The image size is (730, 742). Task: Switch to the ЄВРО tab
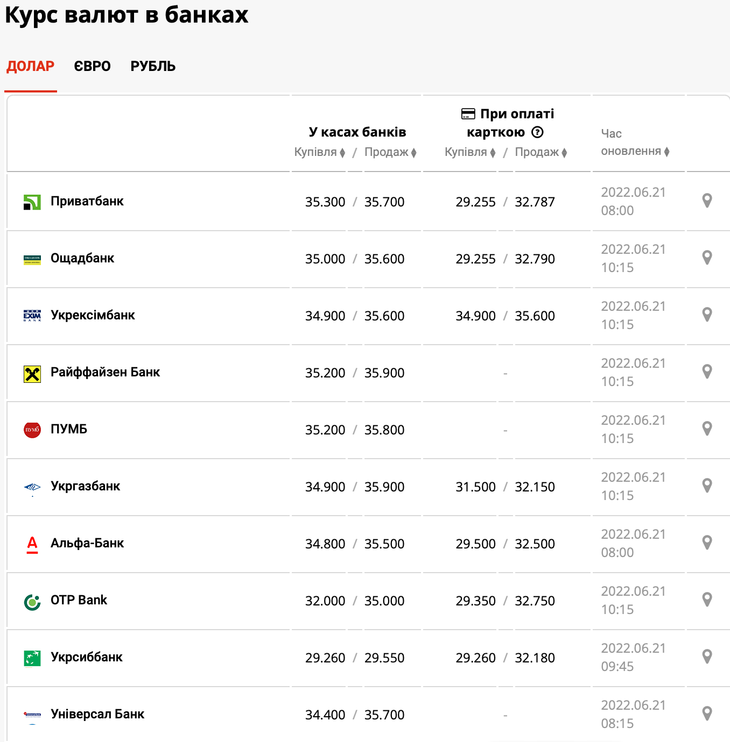pos(92,66)
